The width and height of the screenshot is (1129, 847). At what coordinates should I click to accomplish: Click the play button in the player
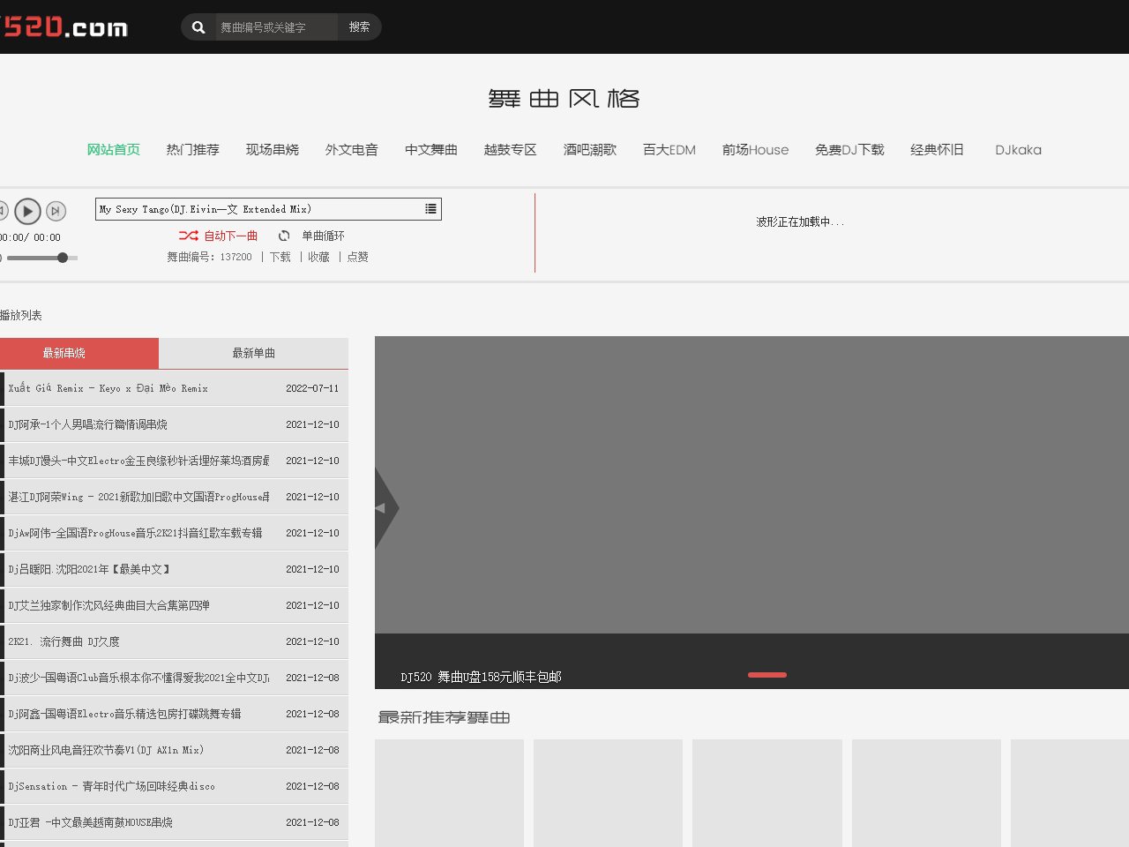(27, 211)
